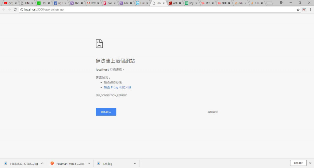Close the 'Act' ruby tab

180,3
